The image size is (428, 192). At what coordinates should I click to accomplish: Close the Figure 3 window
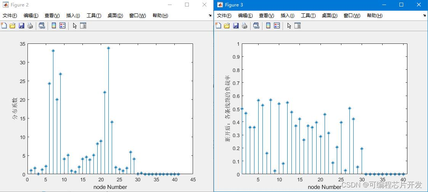(x=419, y=5)
